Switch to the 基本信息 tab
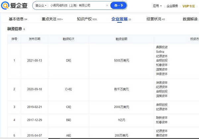Screen dimensions: 199x139 [x=18, y=19]
